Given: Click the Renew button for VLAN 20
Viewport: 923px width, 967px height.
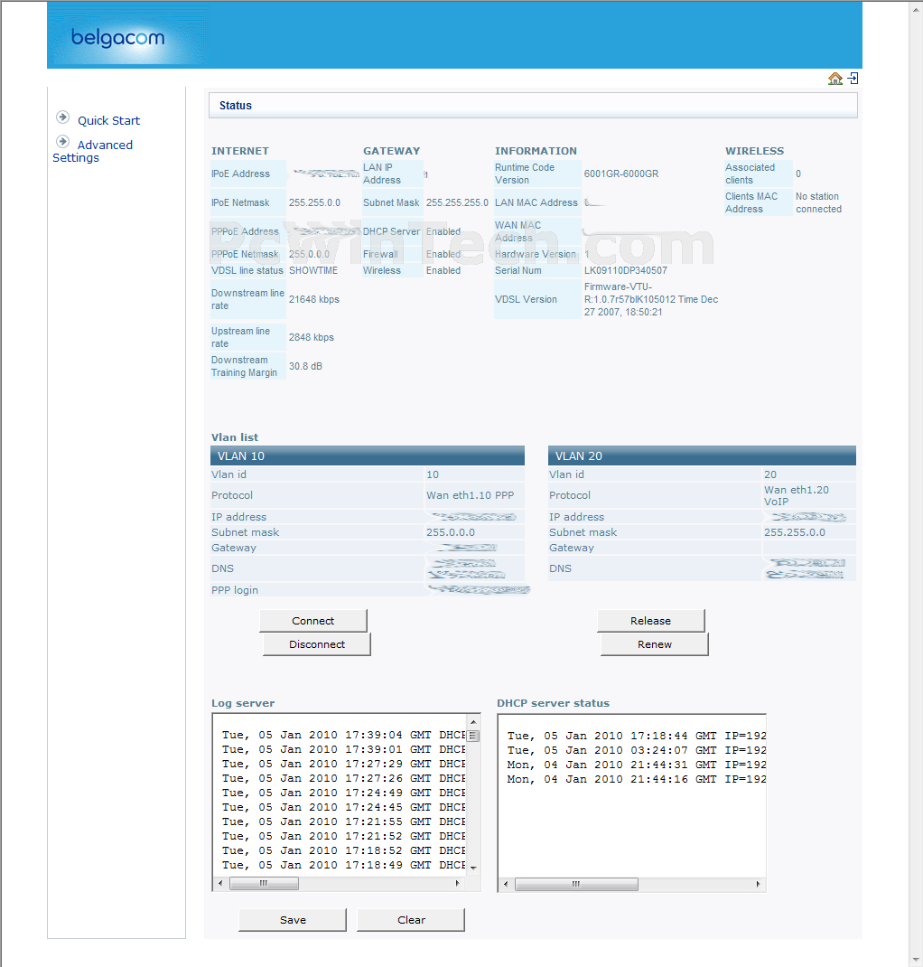Looking at the screenshot, I should pos(655,644).
